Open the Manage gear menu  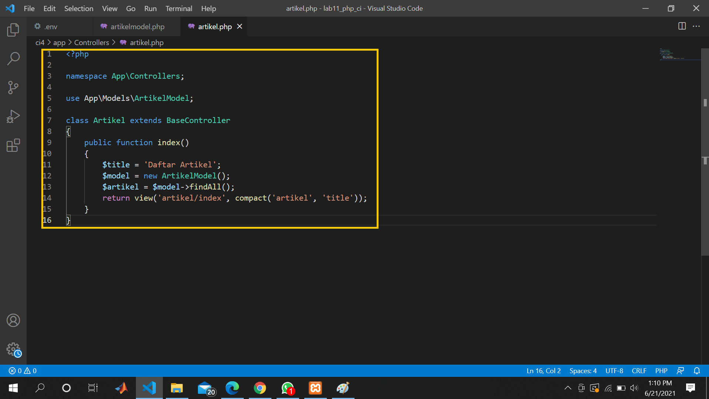pos(13,349)
